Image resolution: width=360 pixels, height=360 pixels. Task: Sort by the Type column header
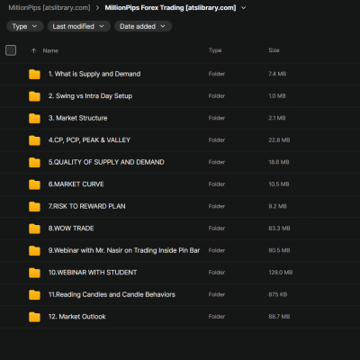215,50
